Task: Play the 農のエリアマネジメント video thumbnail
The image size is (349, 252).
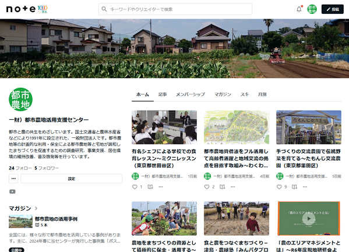Action: point(309,218)
